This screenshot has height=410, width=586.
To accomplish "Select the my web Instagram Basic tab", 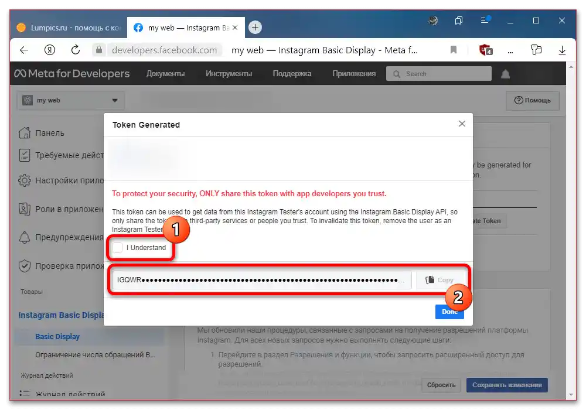I will 186,28.
